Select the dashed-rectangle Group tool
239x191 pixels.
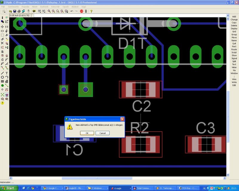[x=2, y=35]
